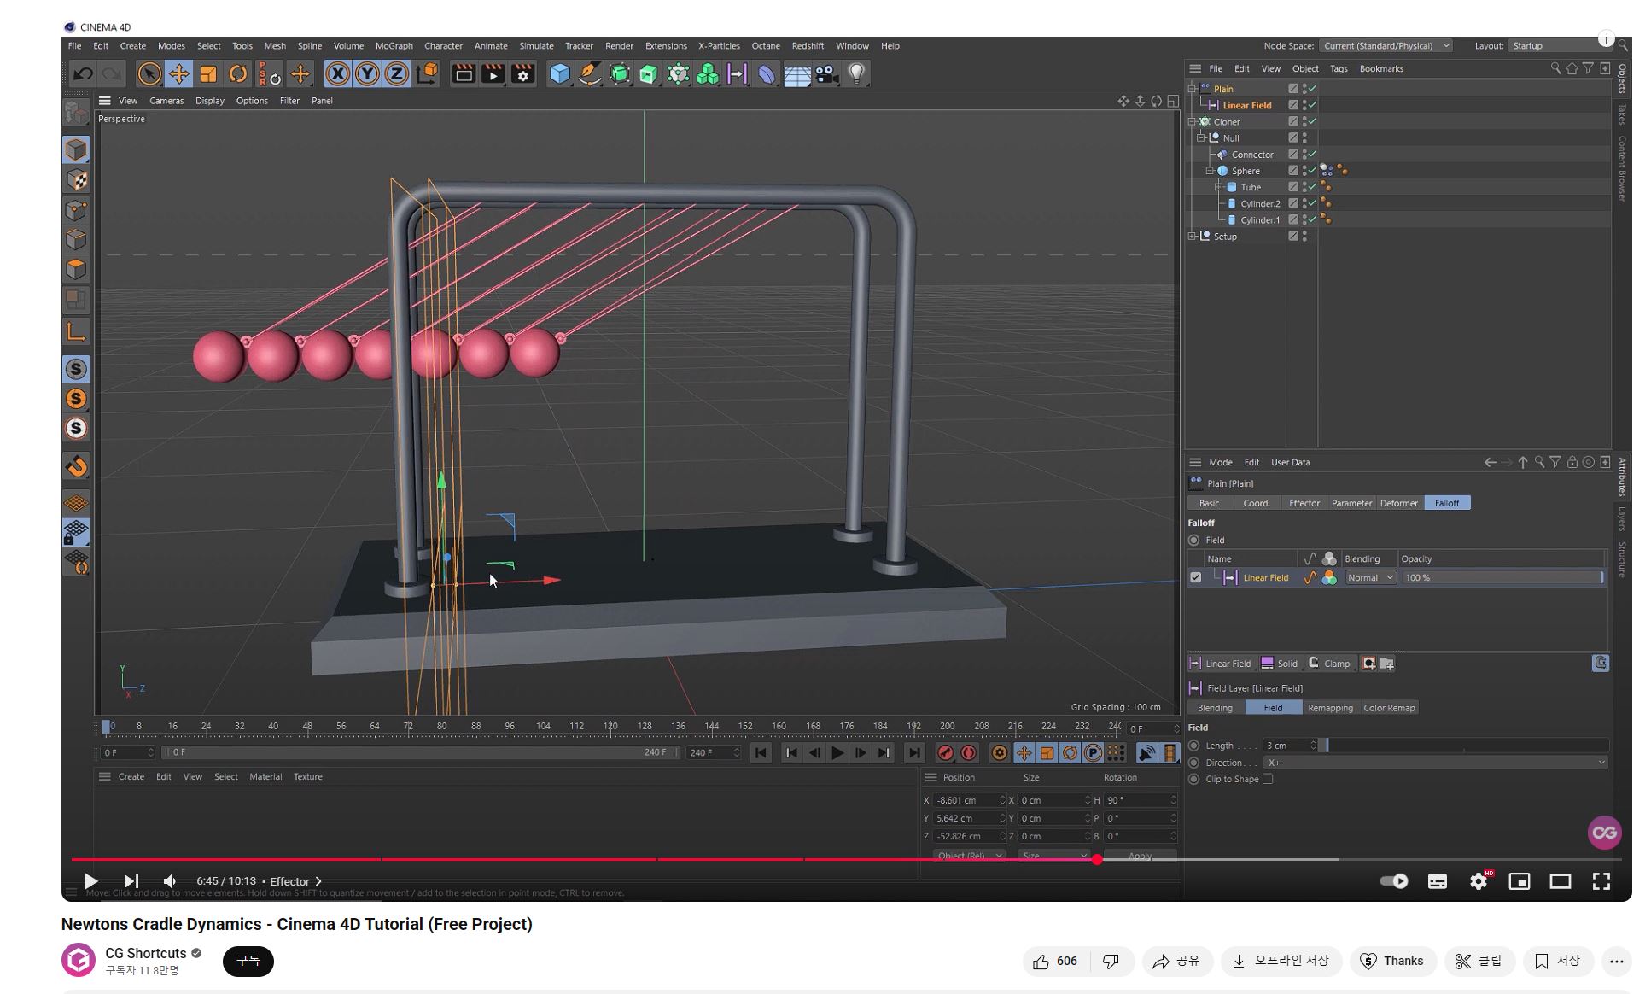Add a Camera object from toolbar
Image resolution: width=1651 pixels, height=994 pixels.
826,74
